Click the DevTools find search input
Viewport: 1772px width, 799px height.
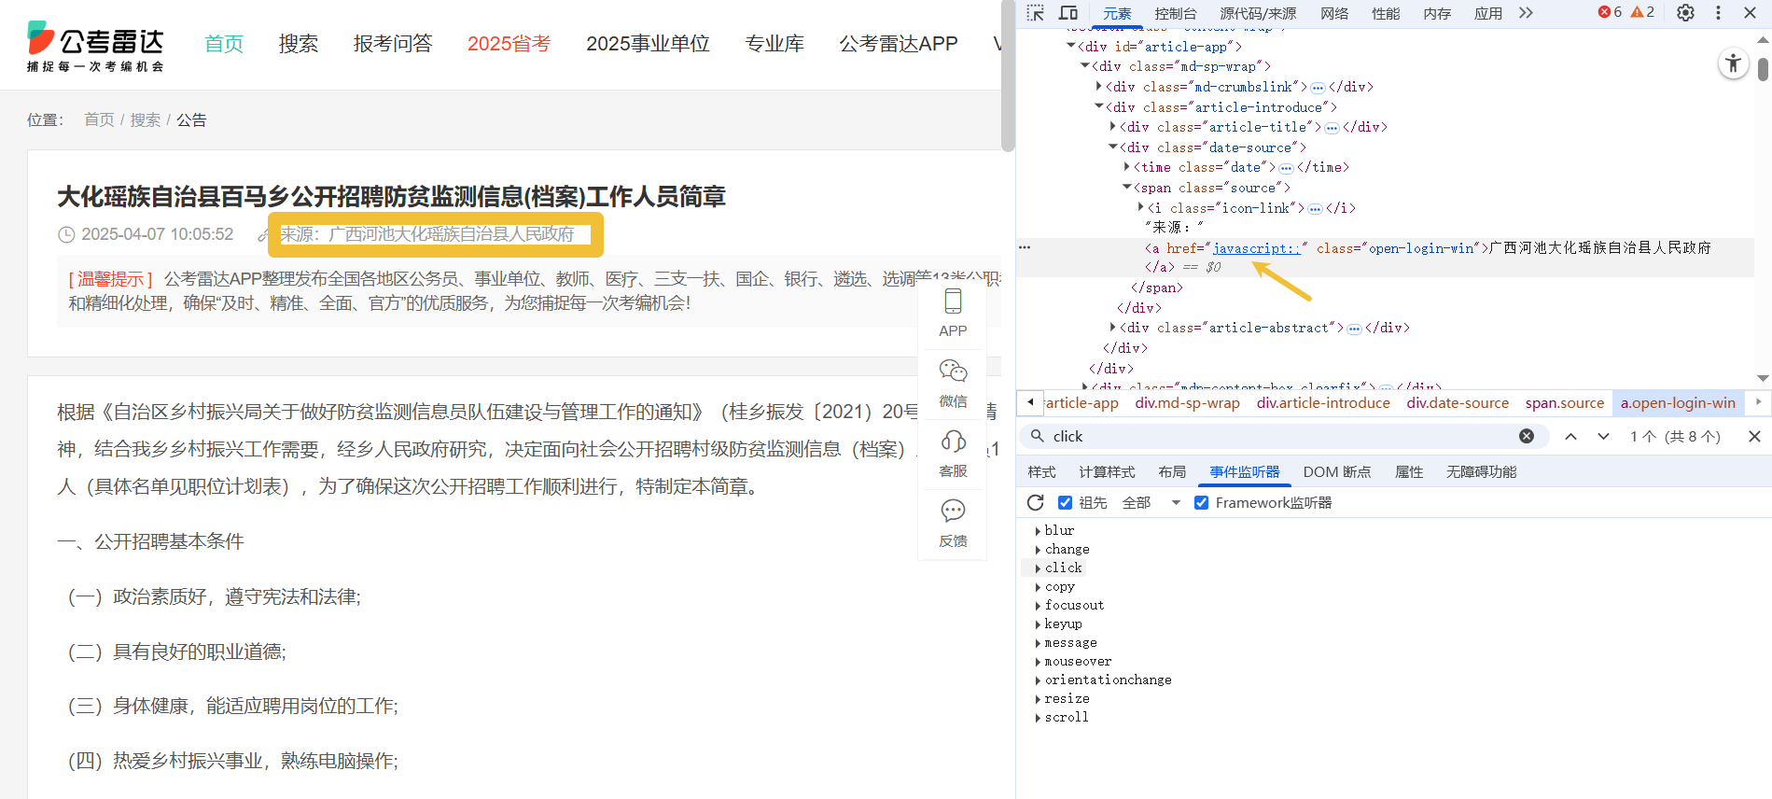click(1278, 436)
